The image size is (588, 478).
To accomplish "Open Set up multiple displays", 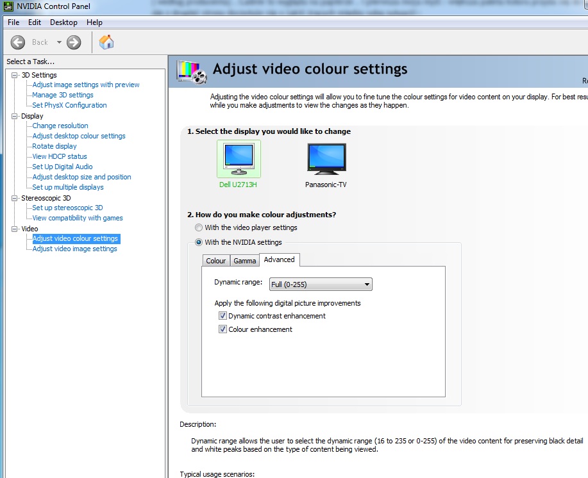I will tap(68, 187).
